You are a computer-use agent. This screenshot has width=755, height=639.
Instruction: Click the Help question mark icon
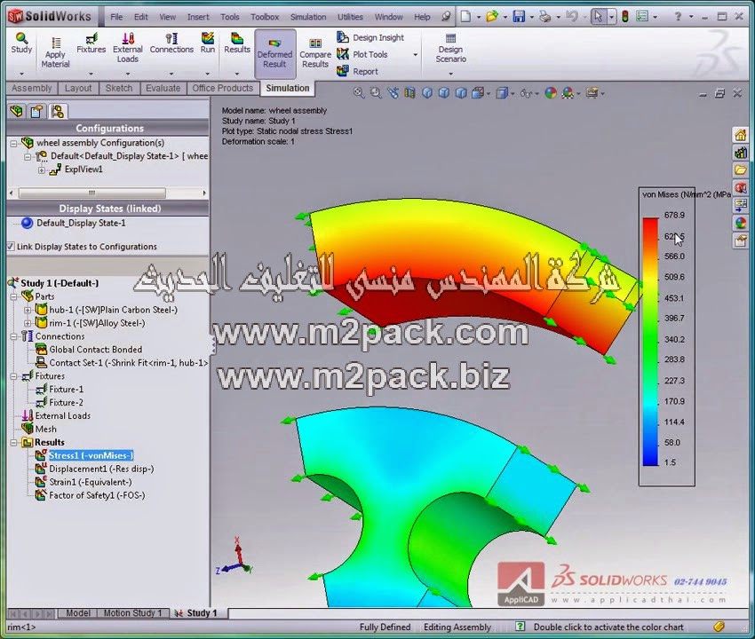click(x=678, y=17)
